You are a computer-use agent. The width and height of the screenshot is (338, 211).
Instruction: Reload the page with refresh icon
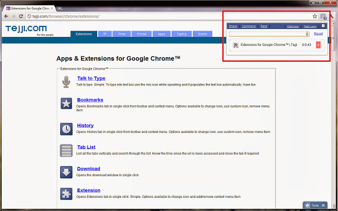point(21,16)
